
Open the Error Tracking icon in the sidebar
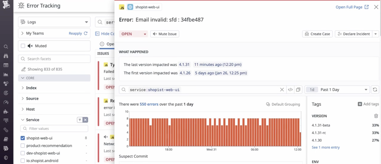pyautogui.click(x=6, y=149)
